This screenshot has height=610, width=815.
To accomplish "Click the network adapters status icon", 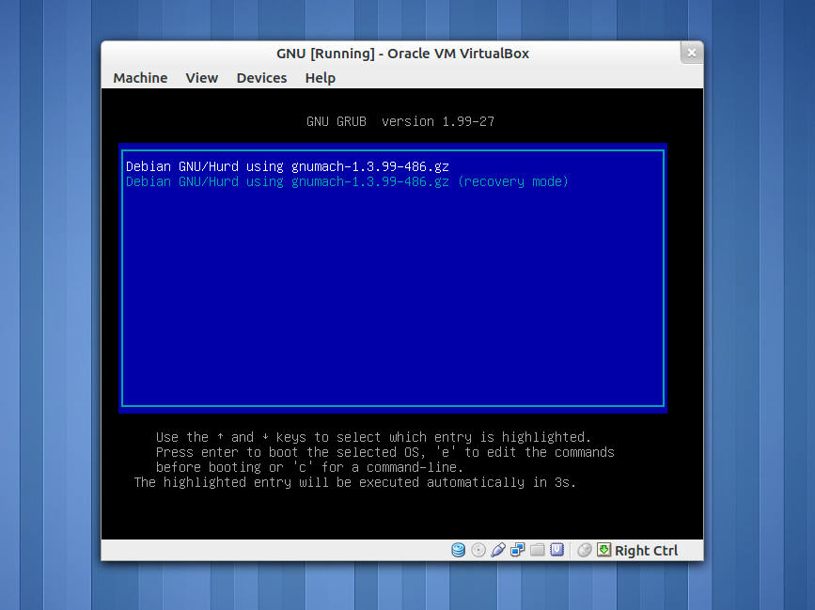I will 518,550.
